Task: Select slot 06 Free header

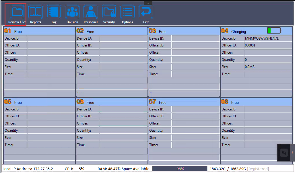Action: [x=112, y=102]
